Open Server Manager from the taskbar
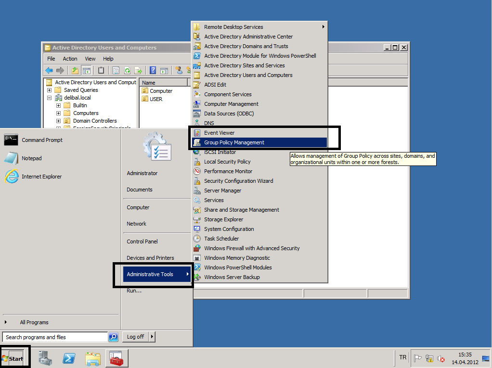 point(45,358)
